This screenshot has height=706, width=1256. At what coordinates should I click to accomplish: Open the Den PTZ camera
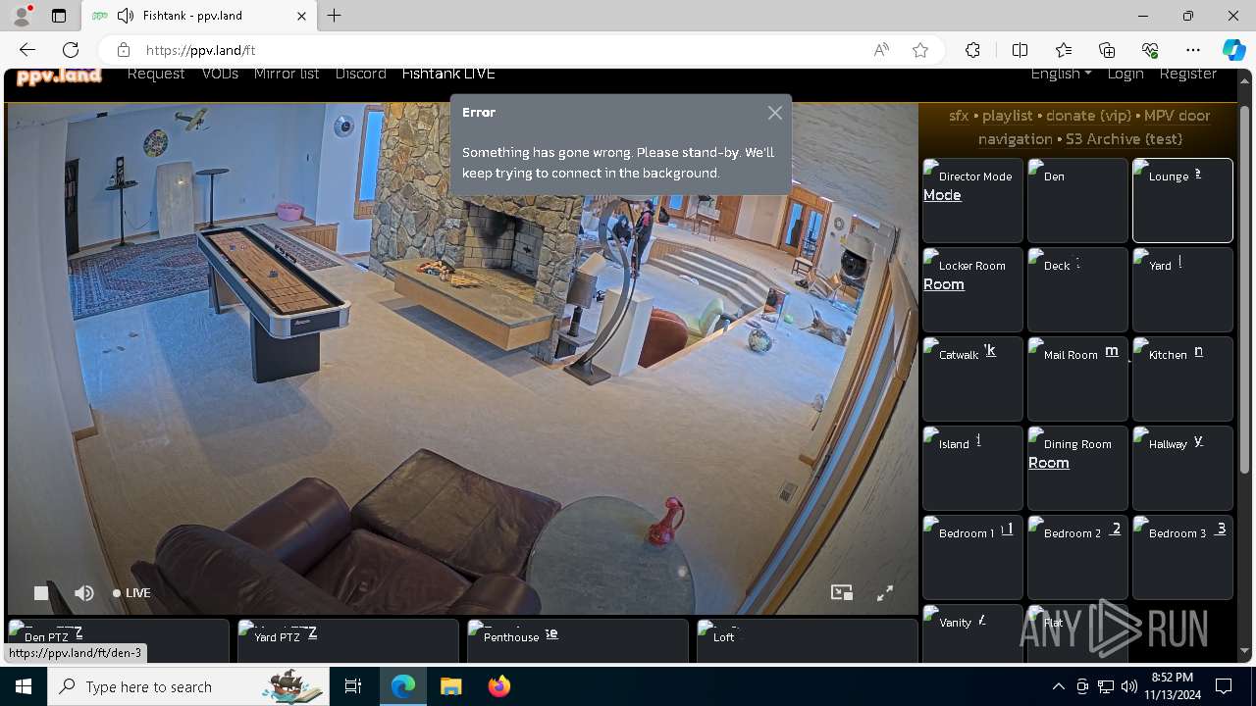pos(118,640)
